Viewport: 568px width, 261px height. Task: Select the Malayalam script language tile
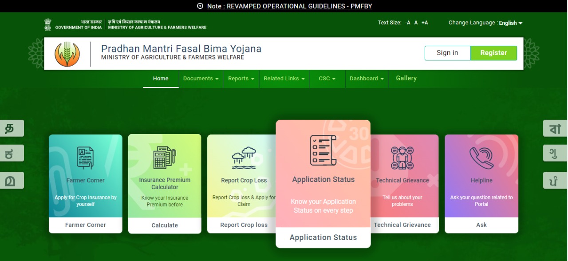pos(12,180)
